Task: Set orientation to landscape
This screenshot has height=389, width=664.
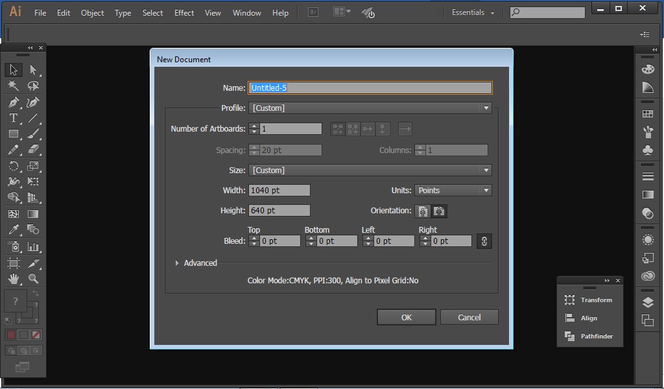Action: [439, 211]
